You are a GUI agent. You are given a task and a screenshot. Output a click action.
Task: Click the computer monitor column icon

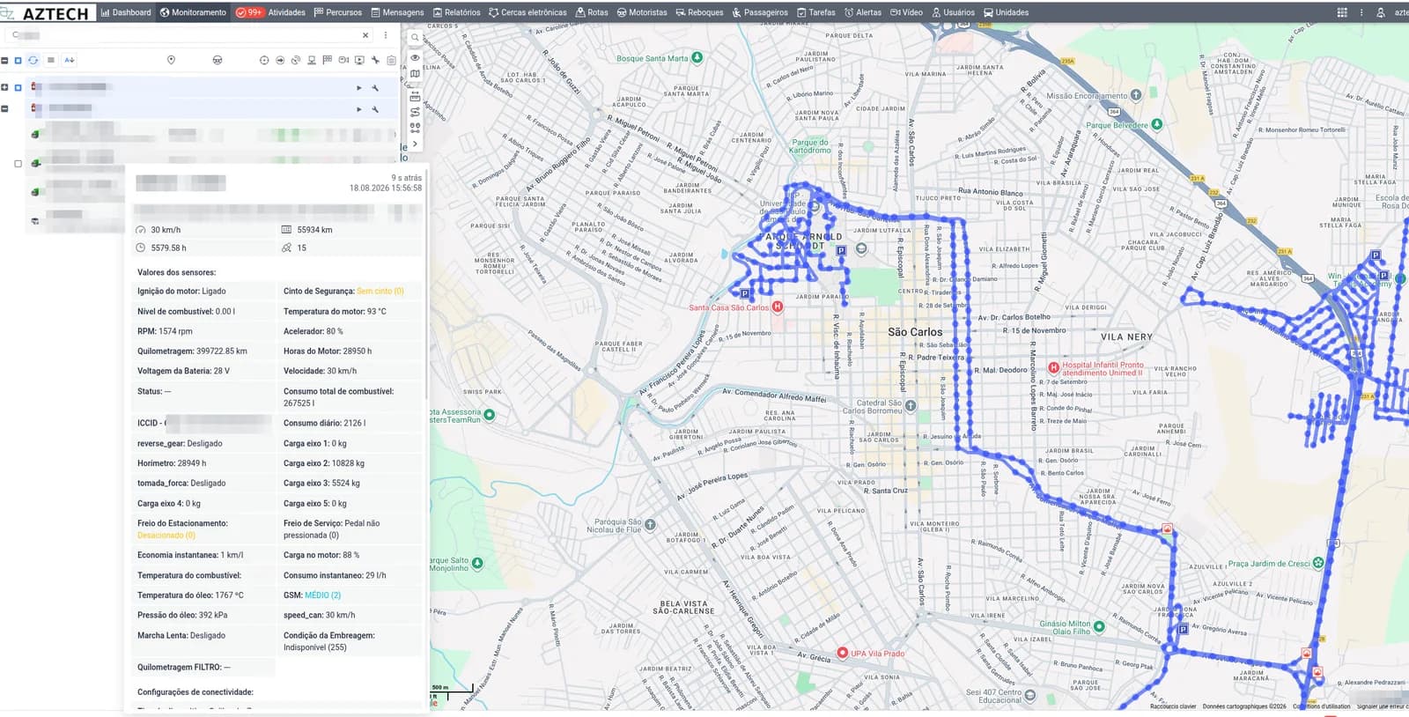click(312, 60)
